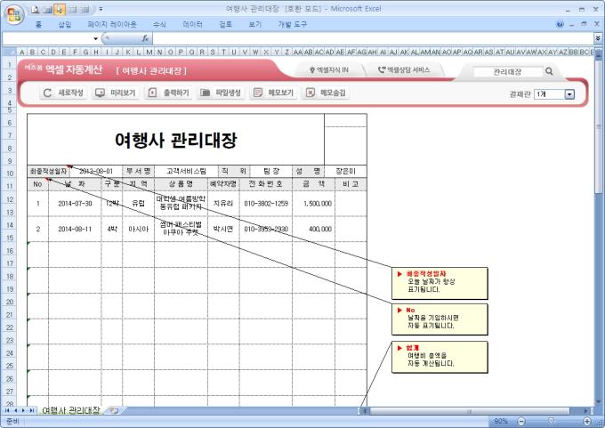Click the 출력하기 button
The height and width of the screenshot is (428, 605).
169,93
